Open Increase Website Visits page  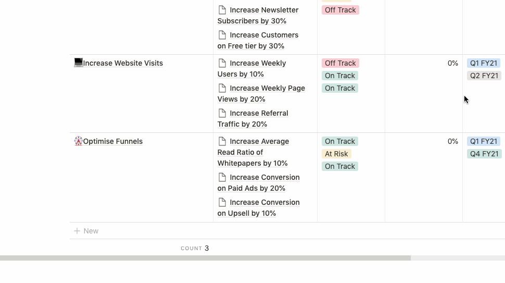point(123,63)
